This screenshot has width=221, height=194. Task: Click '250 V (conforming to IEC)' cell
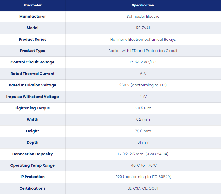(143, 85)
